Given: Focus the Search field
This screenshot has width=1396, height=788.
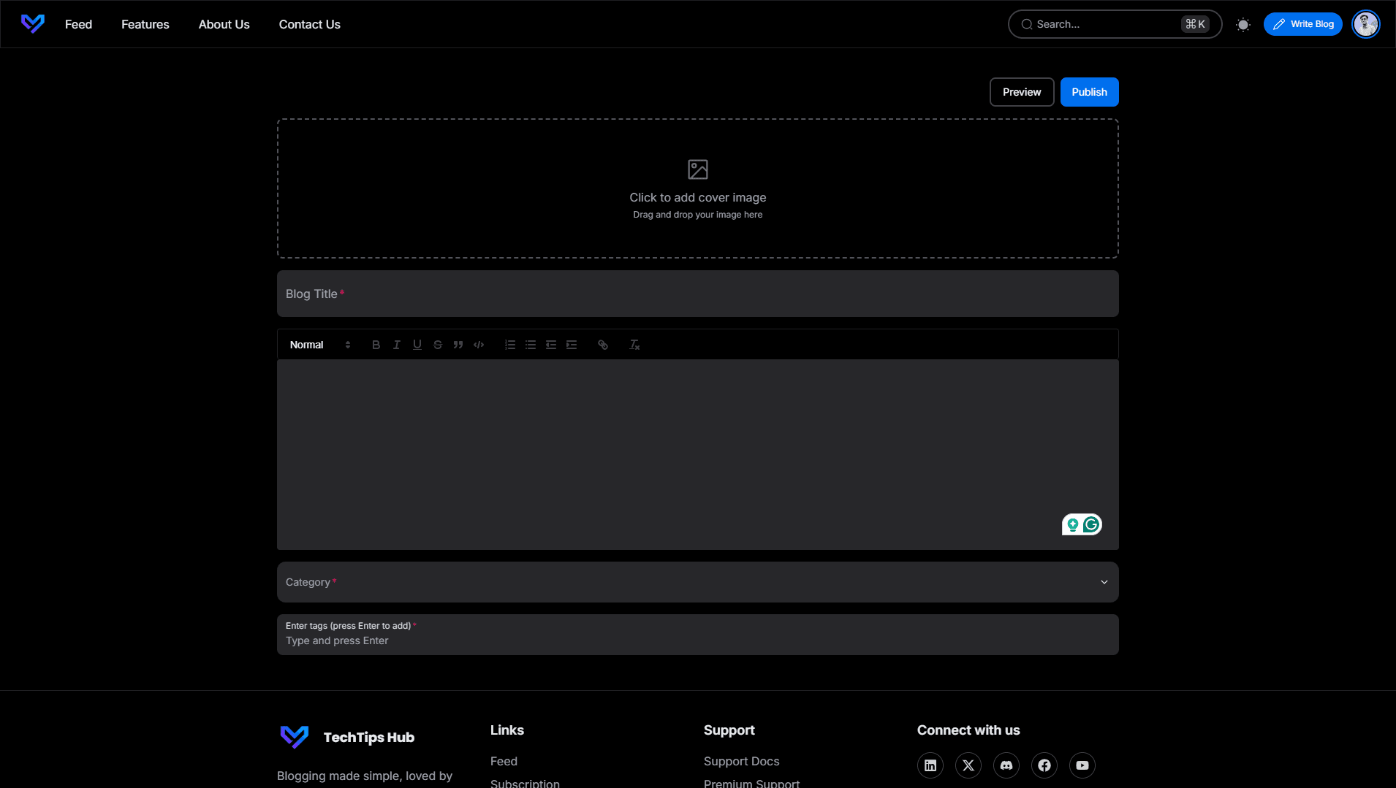Looking at the screenshot, I should click(x=1115, y=24).
